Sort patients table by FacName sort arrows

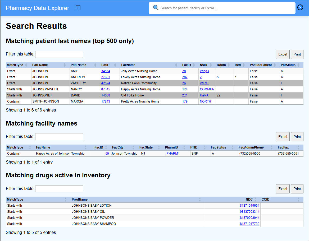pyautogui.click(x=176, y=65)
